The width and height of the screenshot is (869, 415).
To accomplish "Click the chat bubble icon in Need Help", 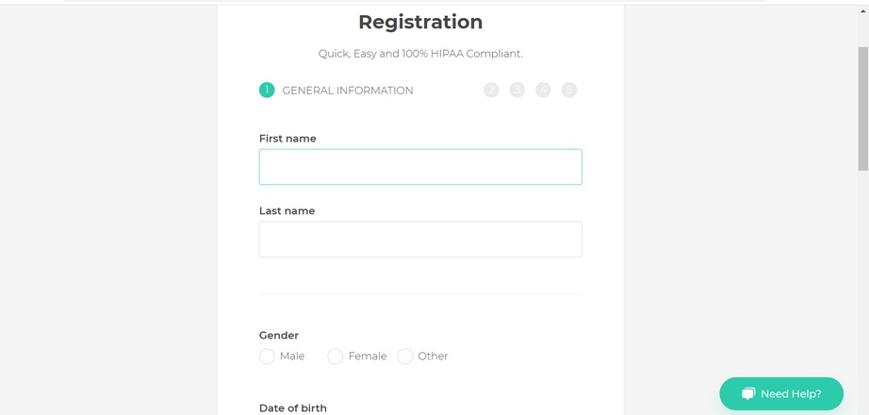I will 748,394.
